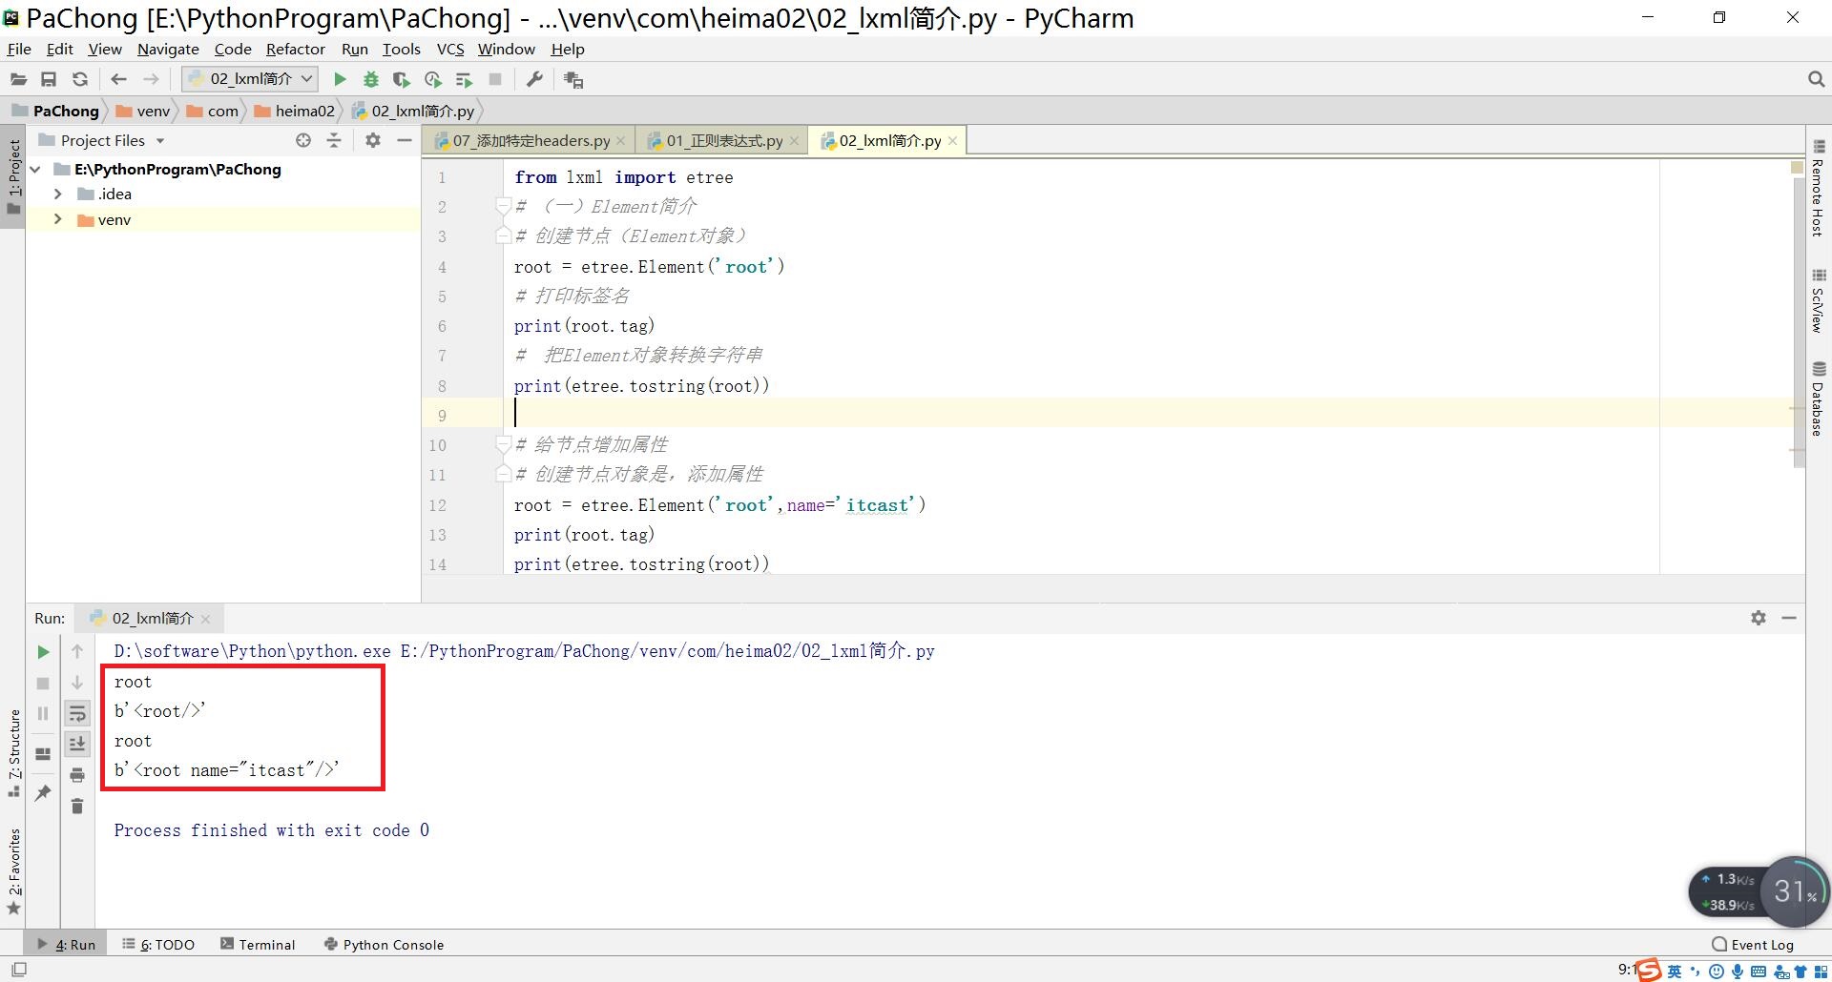
Task: Open Search Everywhere magnifier icon
Action: click(x=1814, y=79)
